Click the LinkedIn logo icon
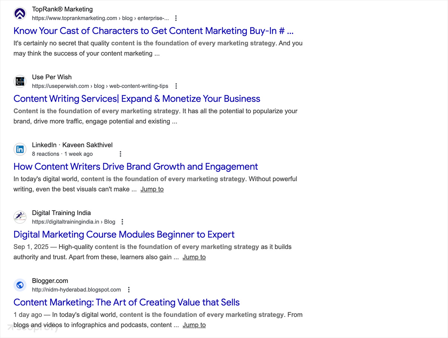Screen dimensions: 448x338 (20, 149)
